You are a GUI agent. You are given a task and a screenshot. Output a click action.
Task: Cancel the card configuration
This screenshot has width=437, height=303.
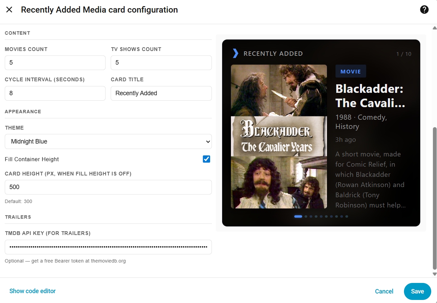click(384, 291)
